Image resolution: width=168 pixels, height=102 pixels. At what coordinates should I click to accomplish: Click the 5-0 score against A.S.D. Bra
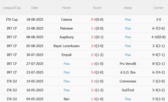coord(93,72)
